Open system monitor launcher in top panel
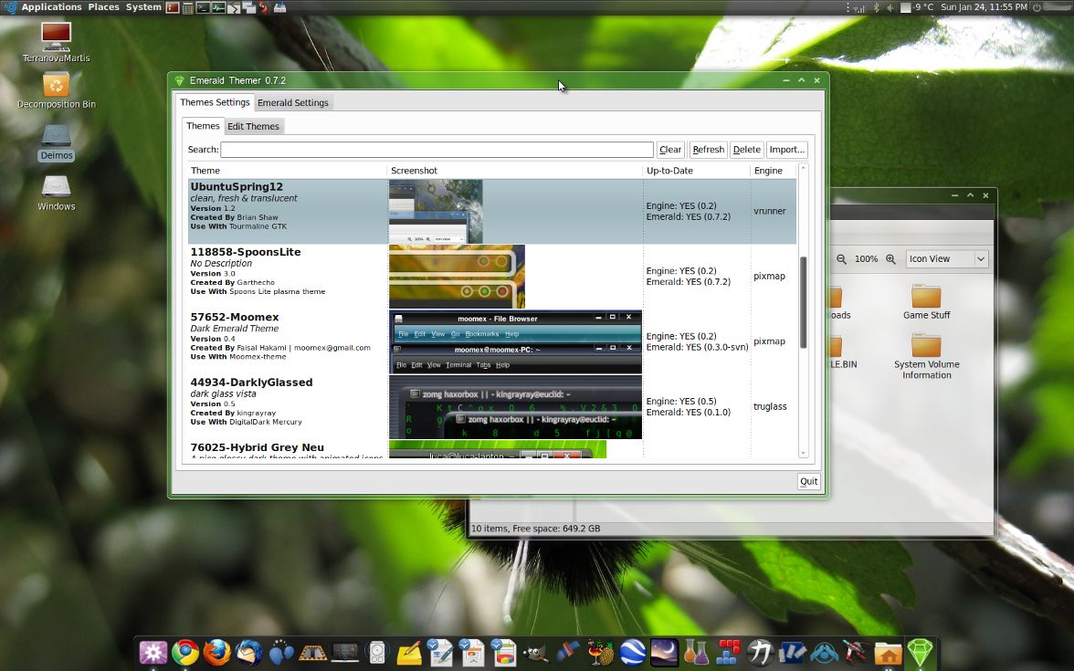 click(217, 7)
